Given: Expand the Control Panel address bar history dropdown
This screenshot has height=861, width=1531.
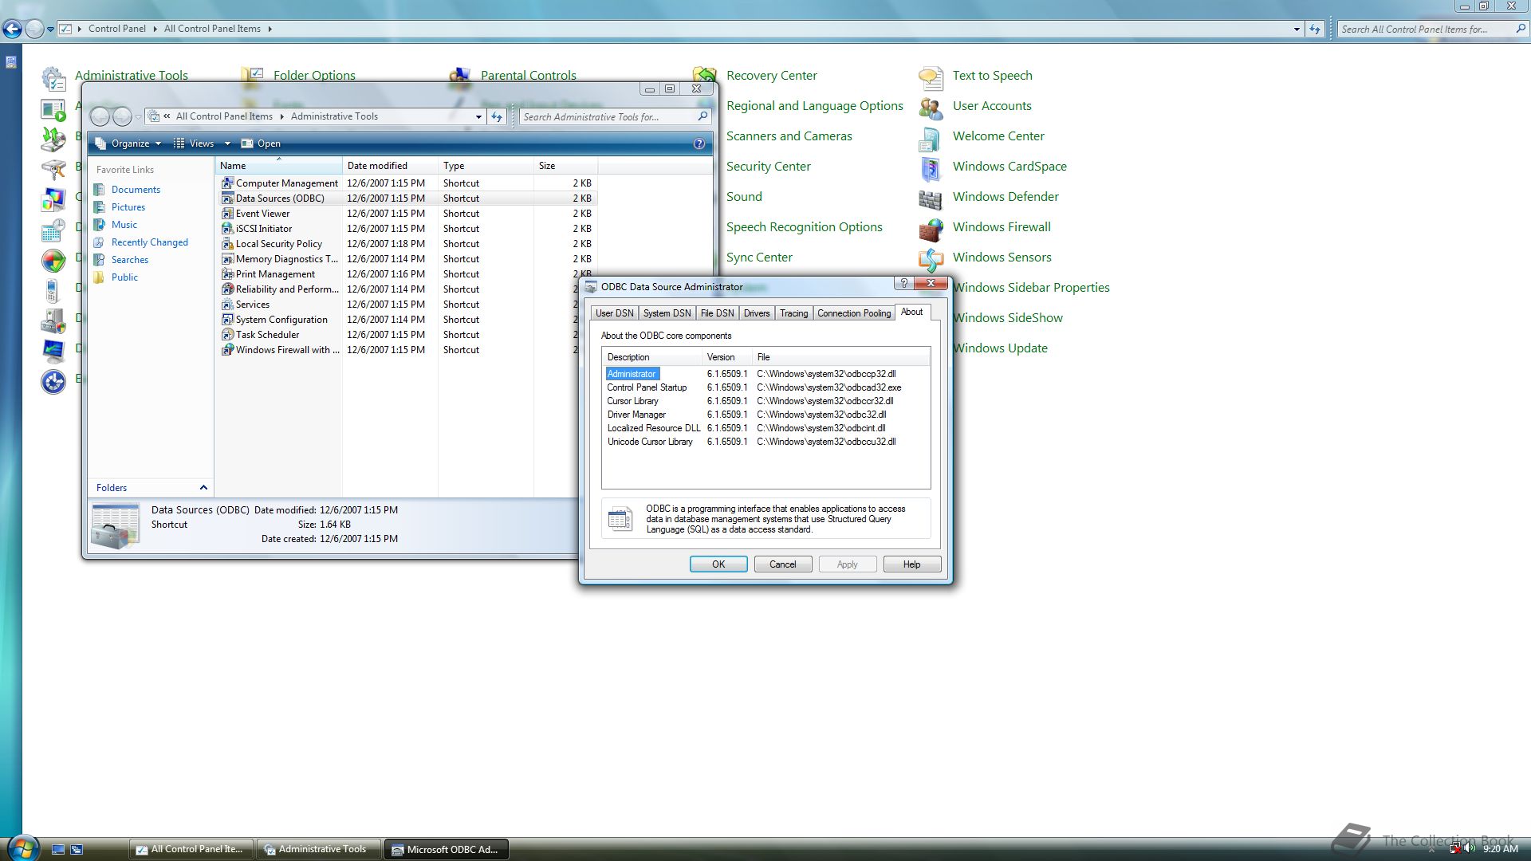Looking at the screenshot, I should pos(1297,29).
